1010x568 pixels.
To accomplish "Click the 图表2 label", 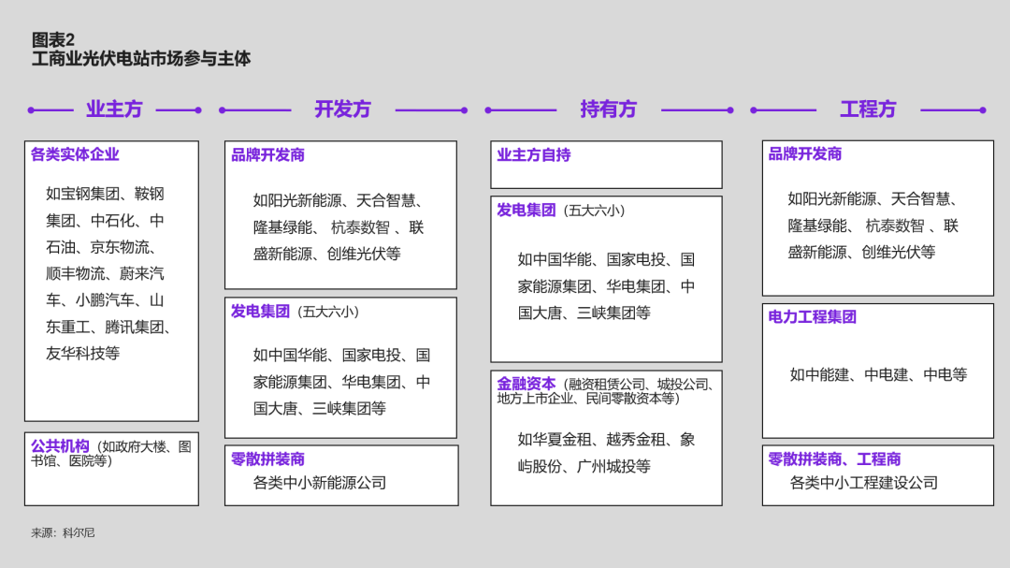I will pos(53,39).
